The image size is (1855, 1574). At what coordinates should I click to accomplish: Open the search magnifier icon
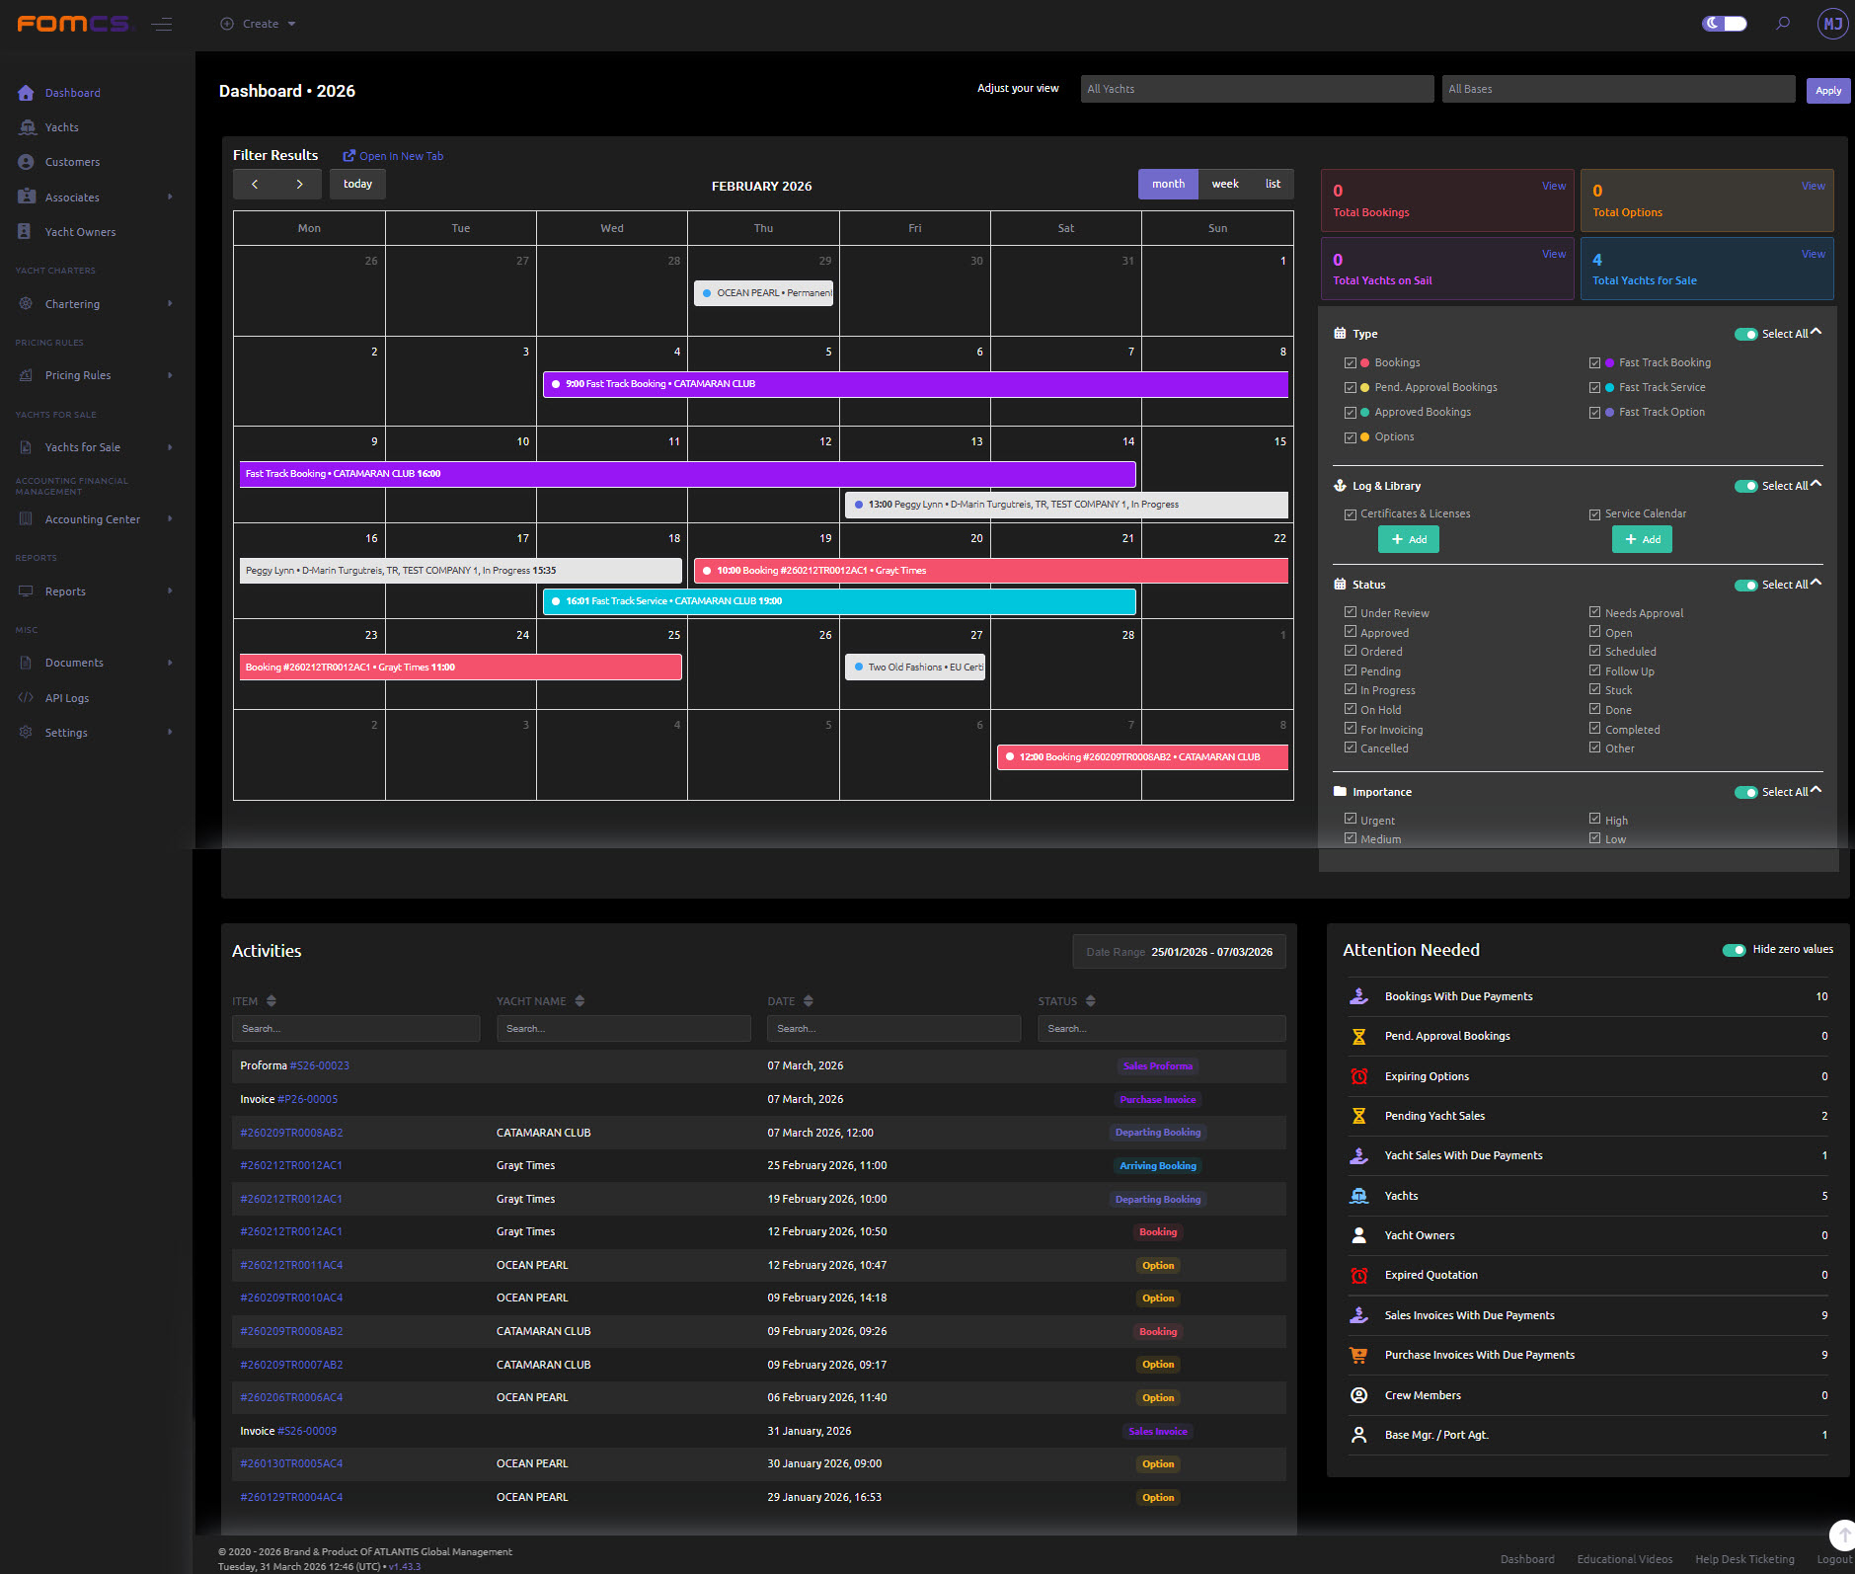tap(1783, 24)
